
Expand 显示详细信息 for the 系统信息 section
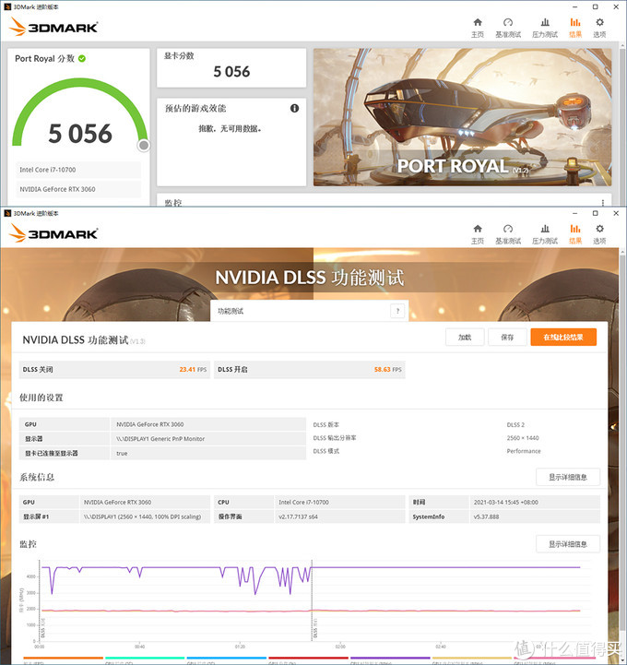pyautogui.click(x=567, y=477)
